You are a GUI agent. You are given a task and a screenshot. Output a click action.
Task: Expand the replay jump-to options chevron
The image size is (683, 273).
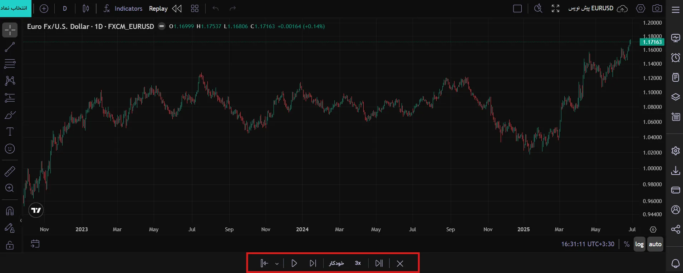click(277, 264)
